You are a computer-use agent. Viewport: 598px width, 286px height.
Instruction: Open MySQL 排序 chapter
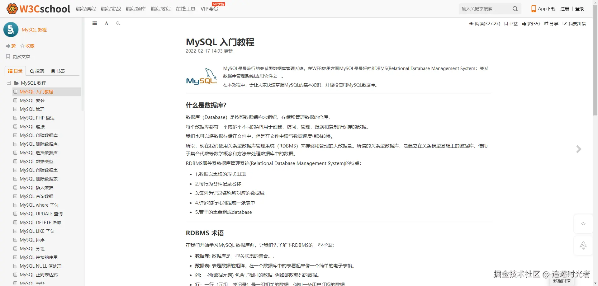pos(32,240)
